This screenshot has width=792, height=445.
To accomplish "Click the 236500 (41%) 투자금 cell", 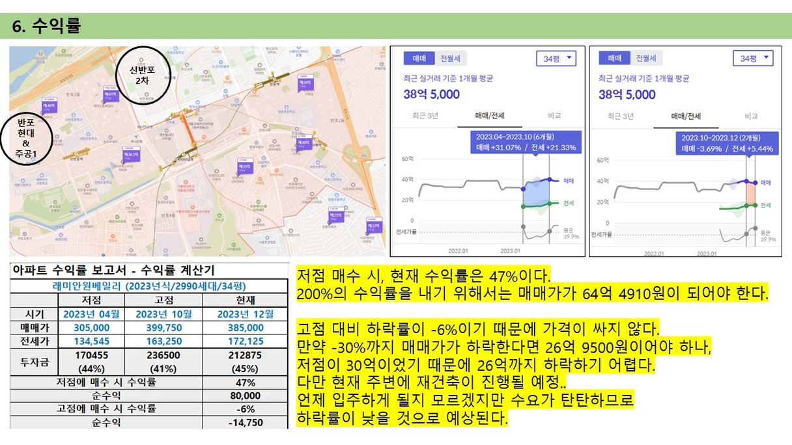I will [164, 362].
